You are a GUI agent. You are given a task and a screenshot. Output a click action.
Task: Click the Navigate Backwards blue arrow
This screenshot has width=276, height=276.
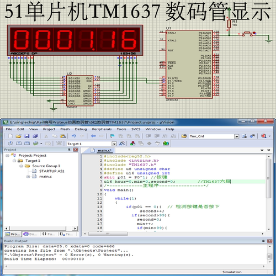(x=93, y=136)
